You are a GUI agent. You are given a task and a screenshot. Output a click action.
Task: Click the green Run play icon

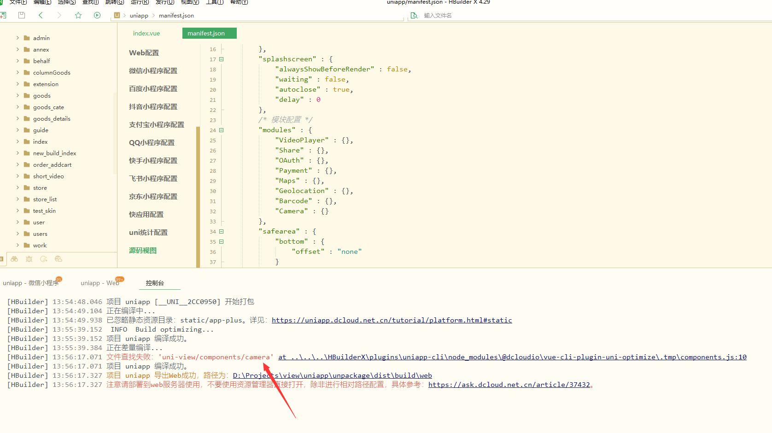(97, 15)
